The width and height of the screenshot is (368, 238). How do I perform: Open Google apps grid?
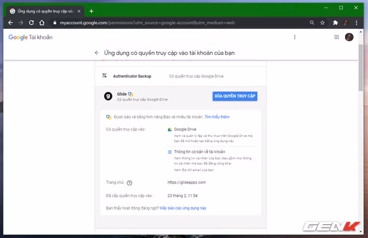pyautogui.click(x=336, y=37)
